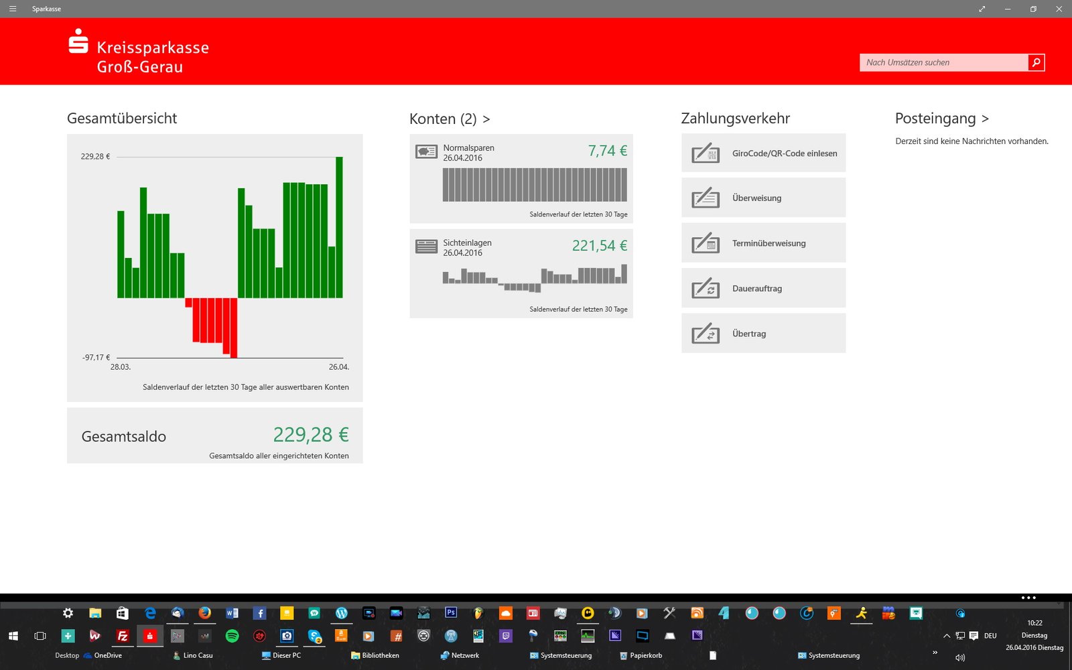Toggle fullscreen with the expand arrows icon
The height and width of the screenshot is (670, 1072).
(982, 9)
